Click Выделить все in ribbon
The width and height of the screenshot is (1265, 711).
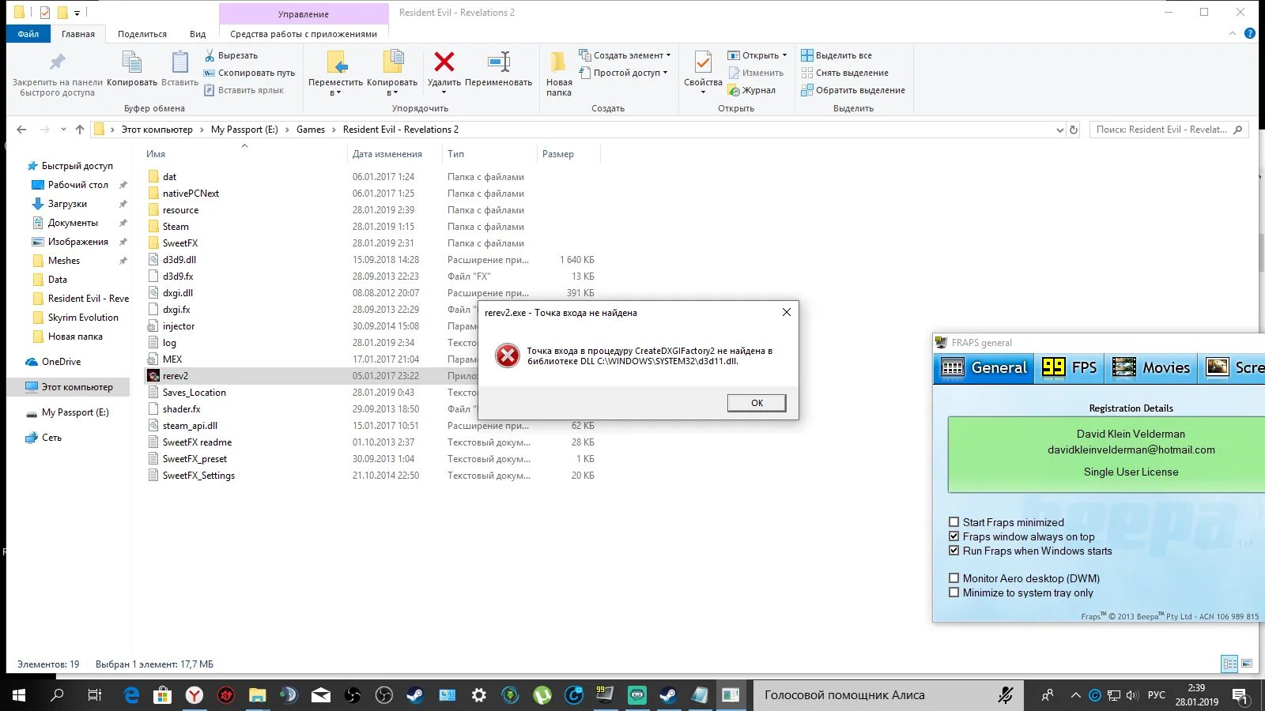tap(836, 55)
